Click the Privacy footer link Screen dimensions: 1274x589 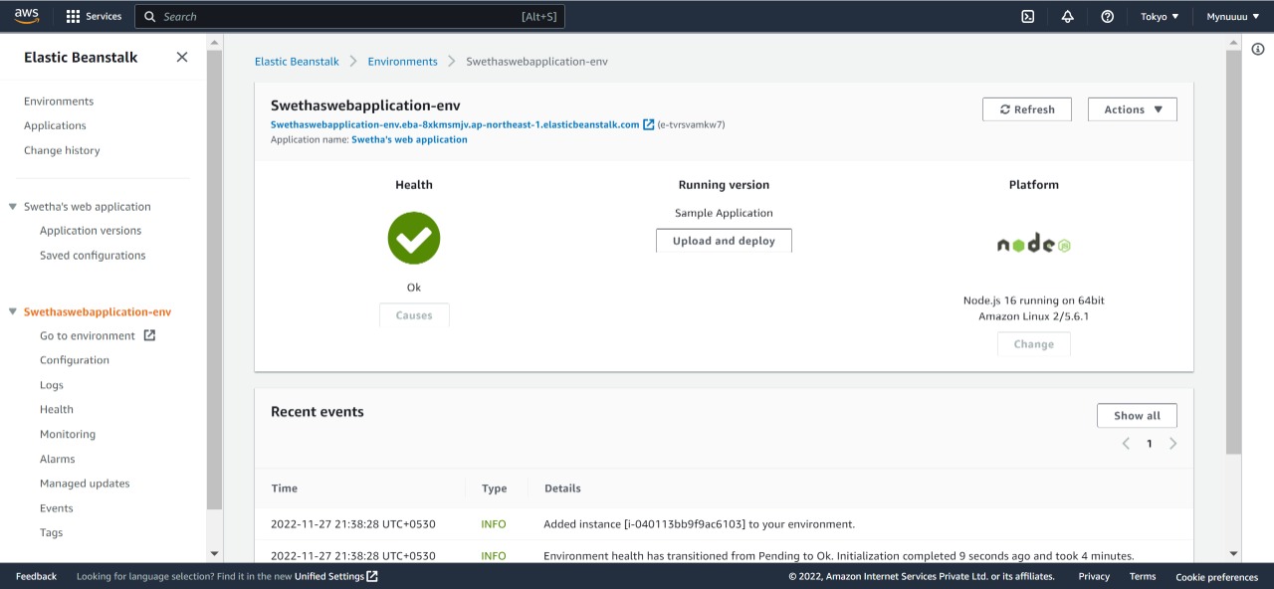[1094, 576]
